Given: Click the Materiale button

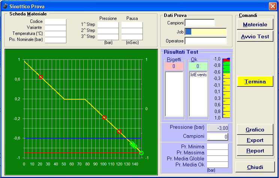Looking at the screenshot, I should coord(255,24).
